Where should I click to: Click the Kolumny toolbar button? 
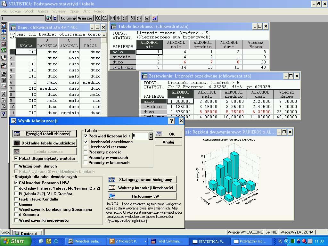click(68, 18)
